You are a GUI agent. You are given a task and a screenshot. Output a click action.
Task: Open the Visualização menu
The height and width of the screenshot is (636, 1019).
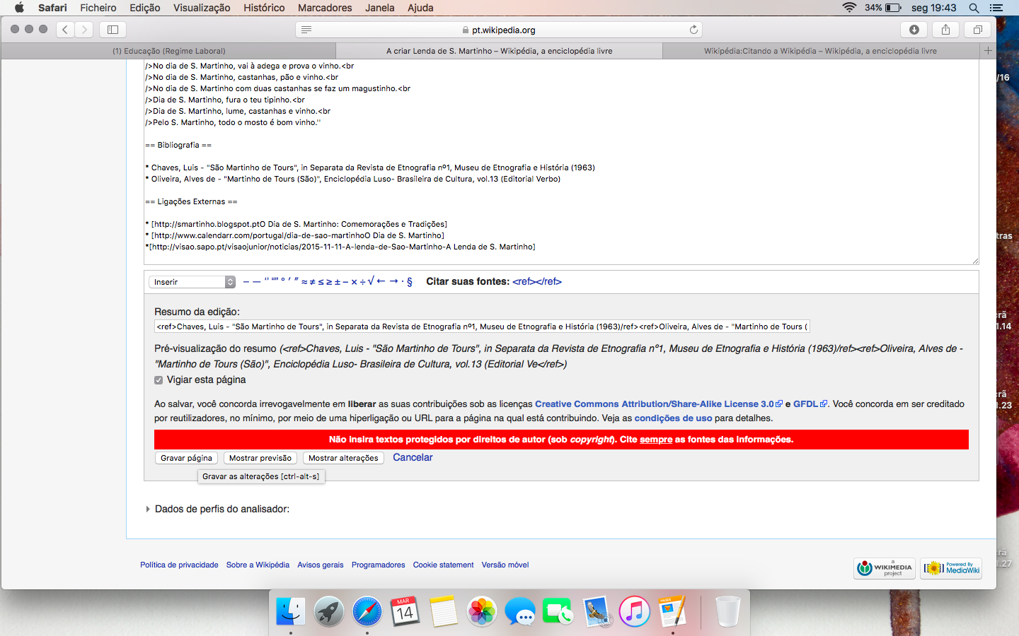(x=202, y=8)
